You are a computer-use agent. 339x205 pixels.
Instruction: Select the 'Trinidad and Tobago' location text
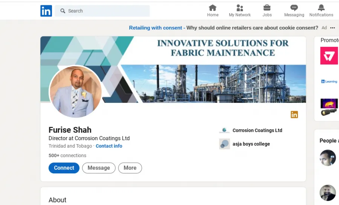[x=70, y=146]
